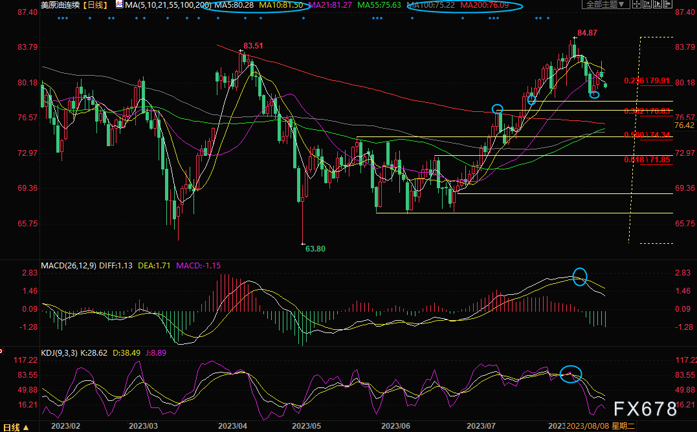Click the 0.618\71.85 Fibonacci level label
Image resolution: width=697 pixels, height=432 pixels.
[647, 159]
